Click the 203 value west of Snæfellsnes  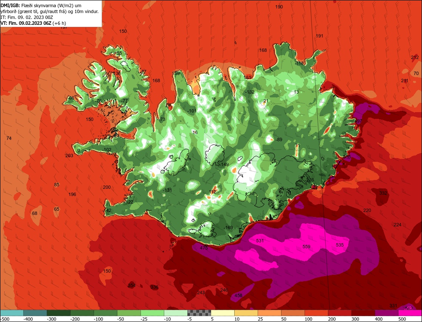[69, 156]
